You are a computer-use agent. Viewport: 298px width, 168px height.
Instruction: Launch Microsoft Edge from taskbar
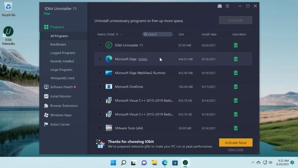164,163
